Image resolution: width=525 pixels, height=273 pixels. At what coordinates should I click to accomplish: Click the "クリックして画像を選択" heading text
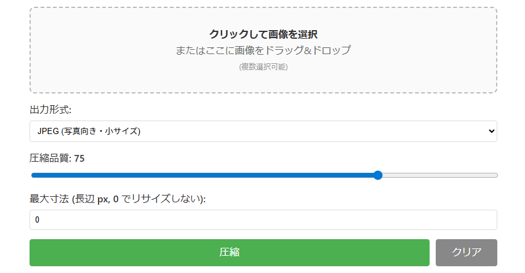(263, 34)
